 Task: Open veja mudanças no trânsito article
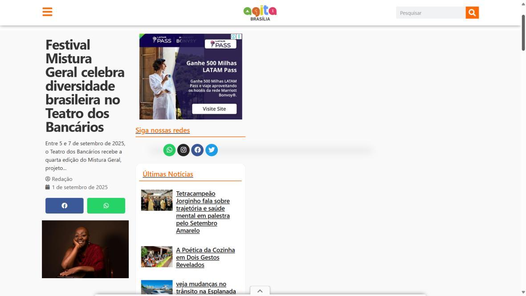[x=206, y=288]
